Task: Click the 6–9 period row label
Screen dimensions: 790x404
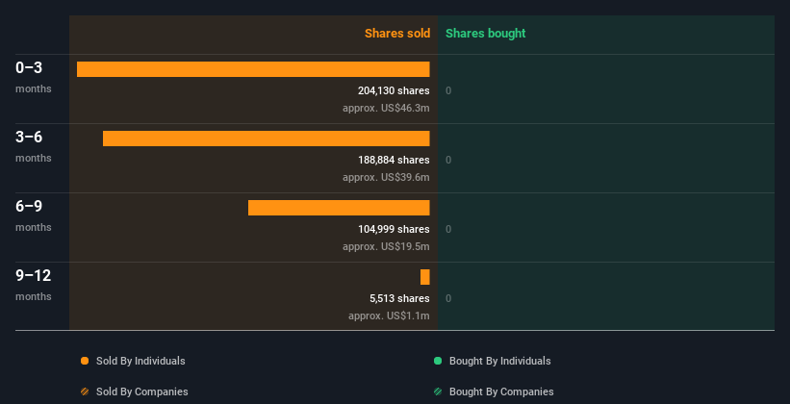Action: point(29,206)
